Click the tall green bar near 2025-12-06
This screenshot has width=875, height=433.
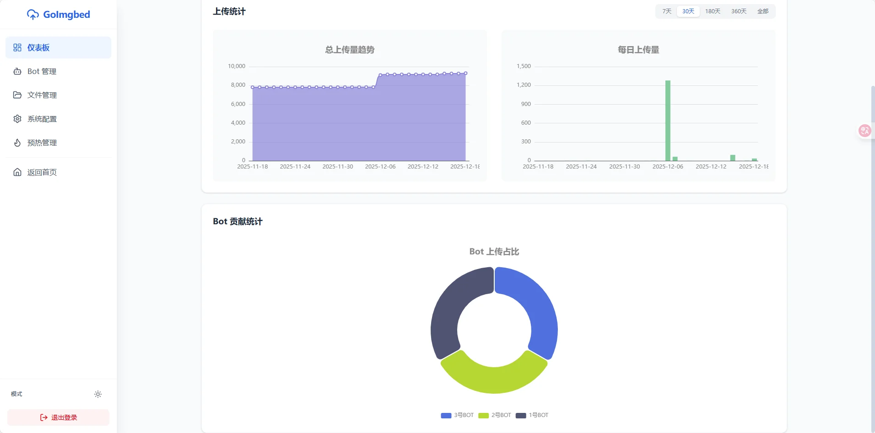click(668, 121)
